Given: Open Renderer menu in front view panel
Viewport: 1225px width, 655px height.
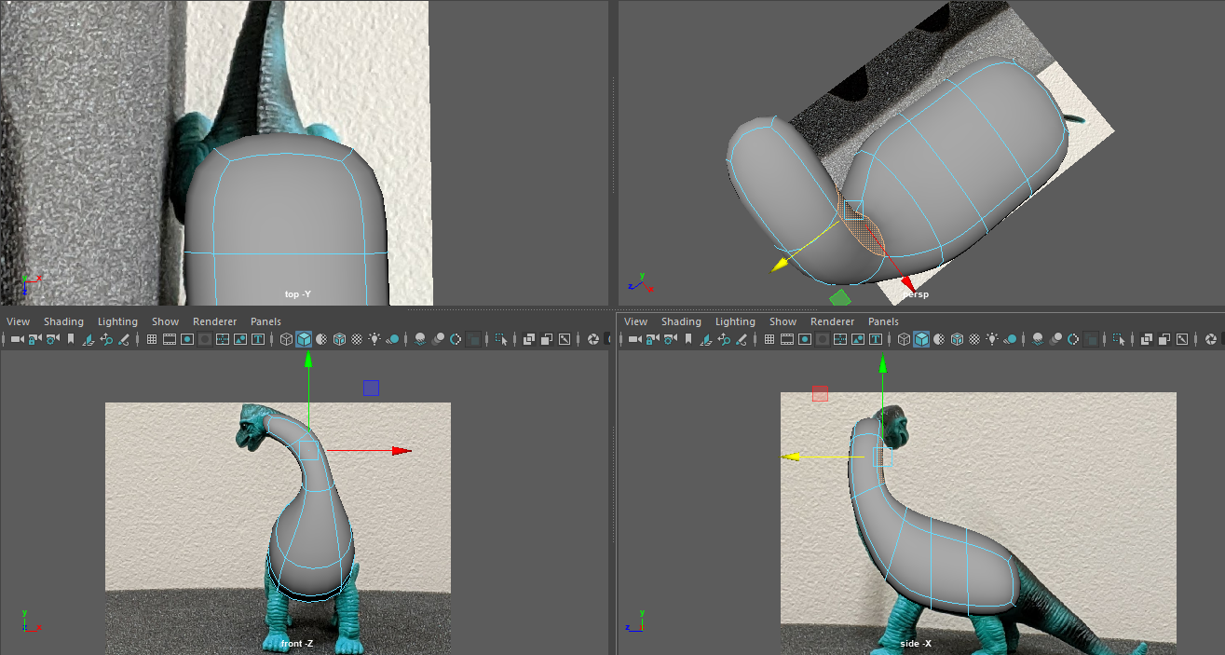Looking at the screenshot, I should pyautogui.click(x=214, y=321).
